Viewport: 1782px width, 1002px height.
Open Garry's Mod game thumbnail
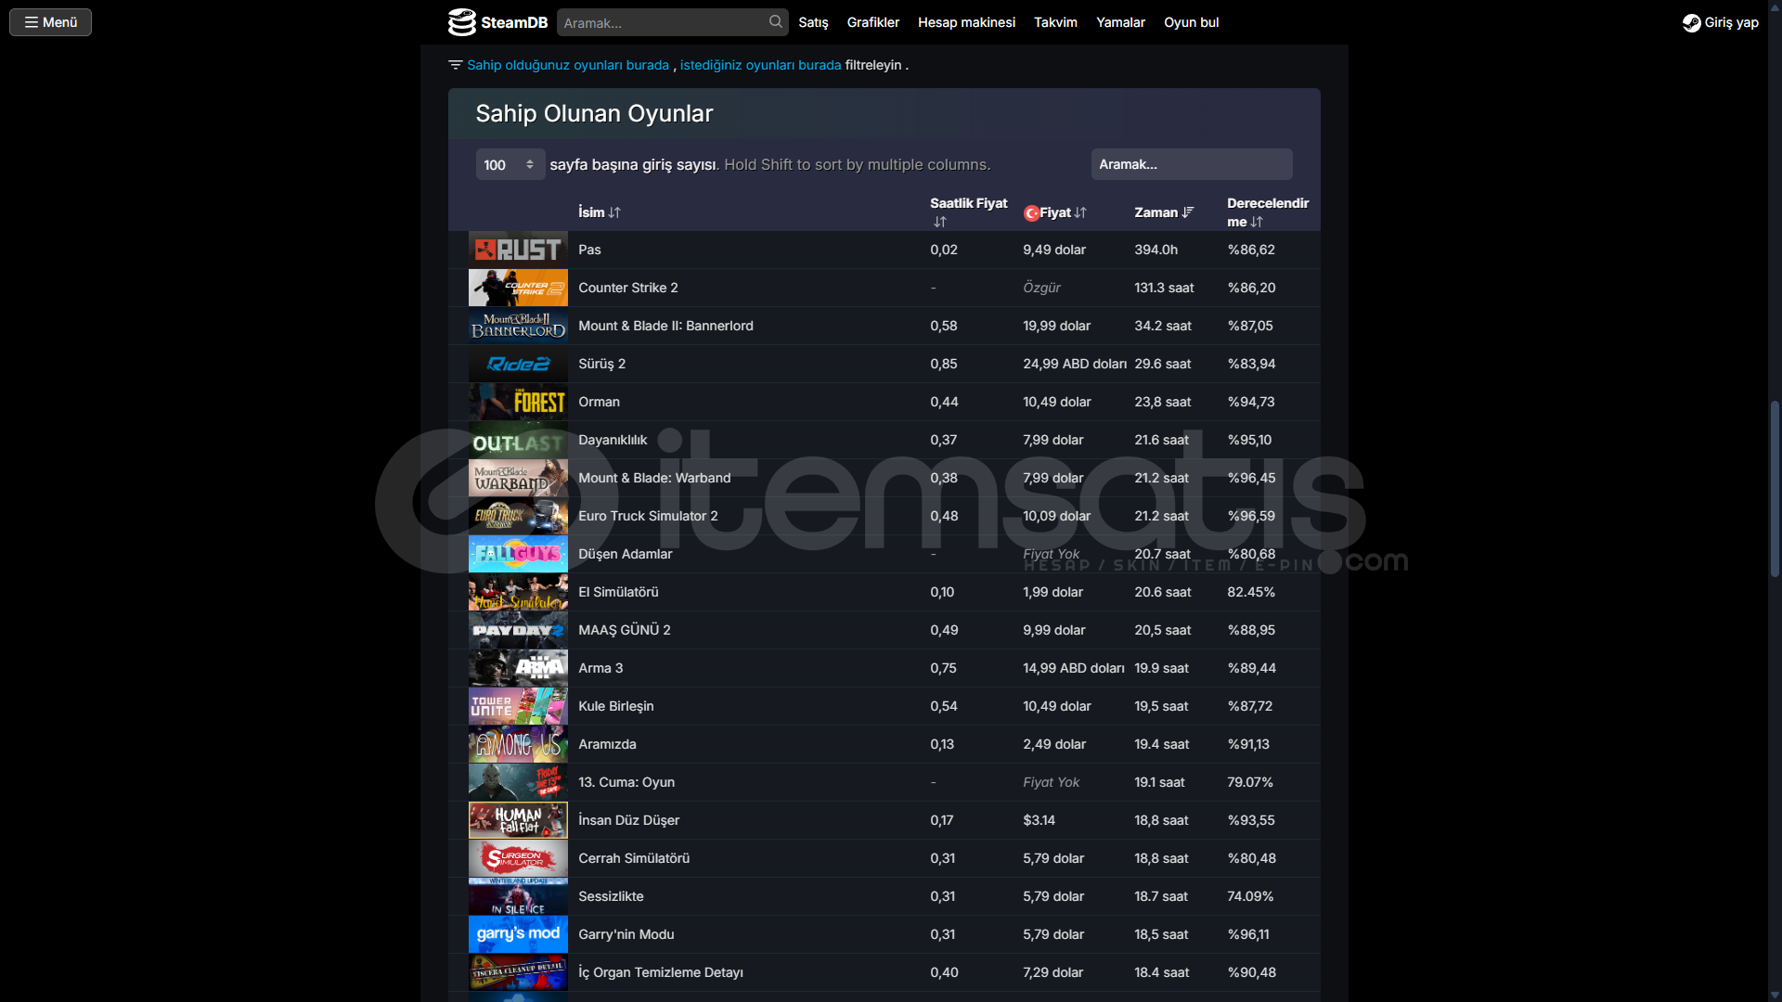(518, 934)
